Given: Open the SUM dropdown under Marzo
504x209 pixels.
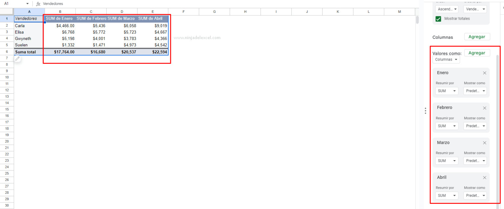Looking at the screenshot, I should [447, 161].
